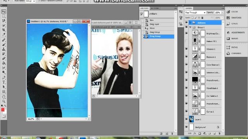Select the Zoom tool
248x139 pixels.
3,101
